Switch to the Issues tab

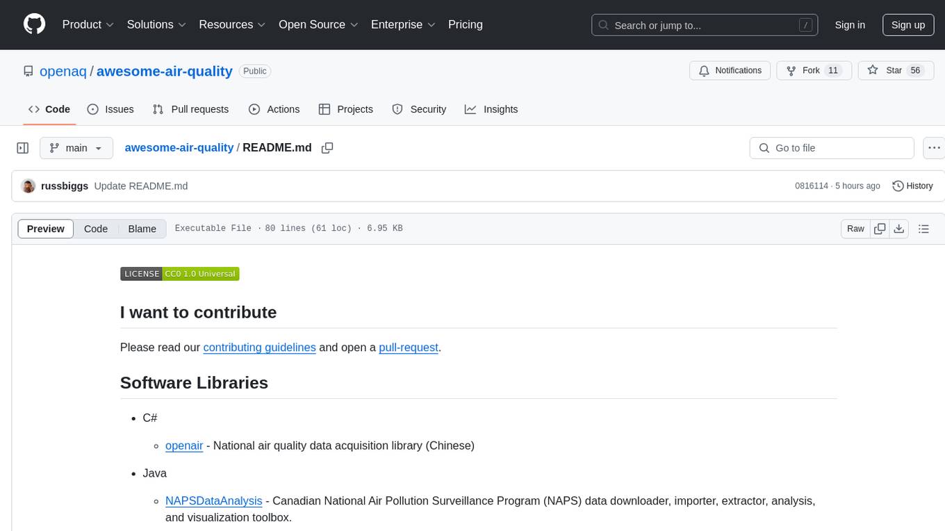tap(110, 109)
